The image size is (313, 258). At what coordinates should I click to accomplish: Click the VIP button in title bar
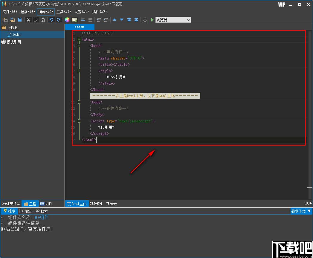point(281,4)
